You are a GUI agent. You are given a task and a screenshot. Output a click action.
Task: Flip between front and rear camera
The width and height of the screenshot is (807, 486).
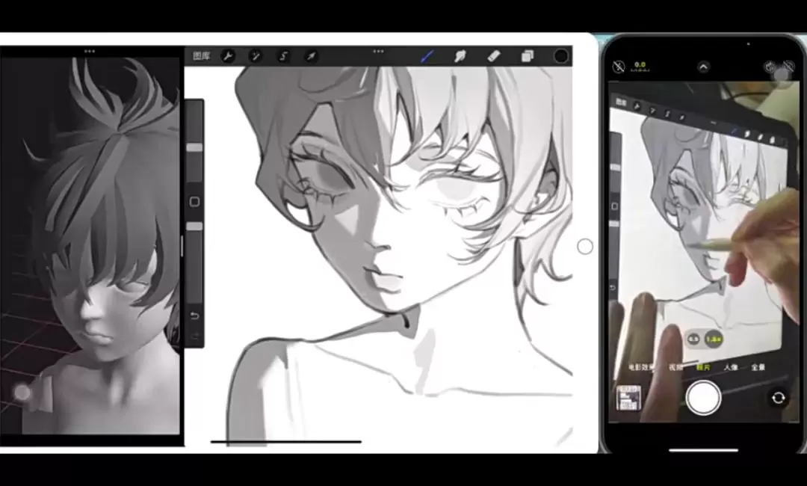[778, 398]
